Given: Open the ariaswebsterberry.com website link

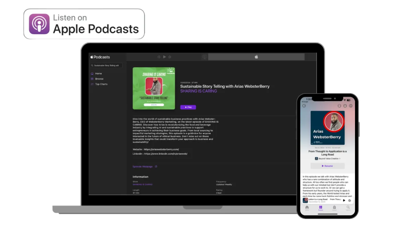Looking at the screenshot, I should [x=161, y=149].
